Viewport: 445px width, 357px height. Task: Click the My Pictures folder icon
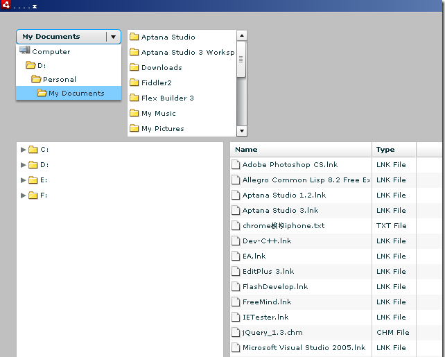click(x=134, y=128)
